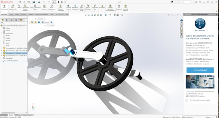Open the New document dropdown arrow
This screenshot has width=219, height=118.
(26, 2)
